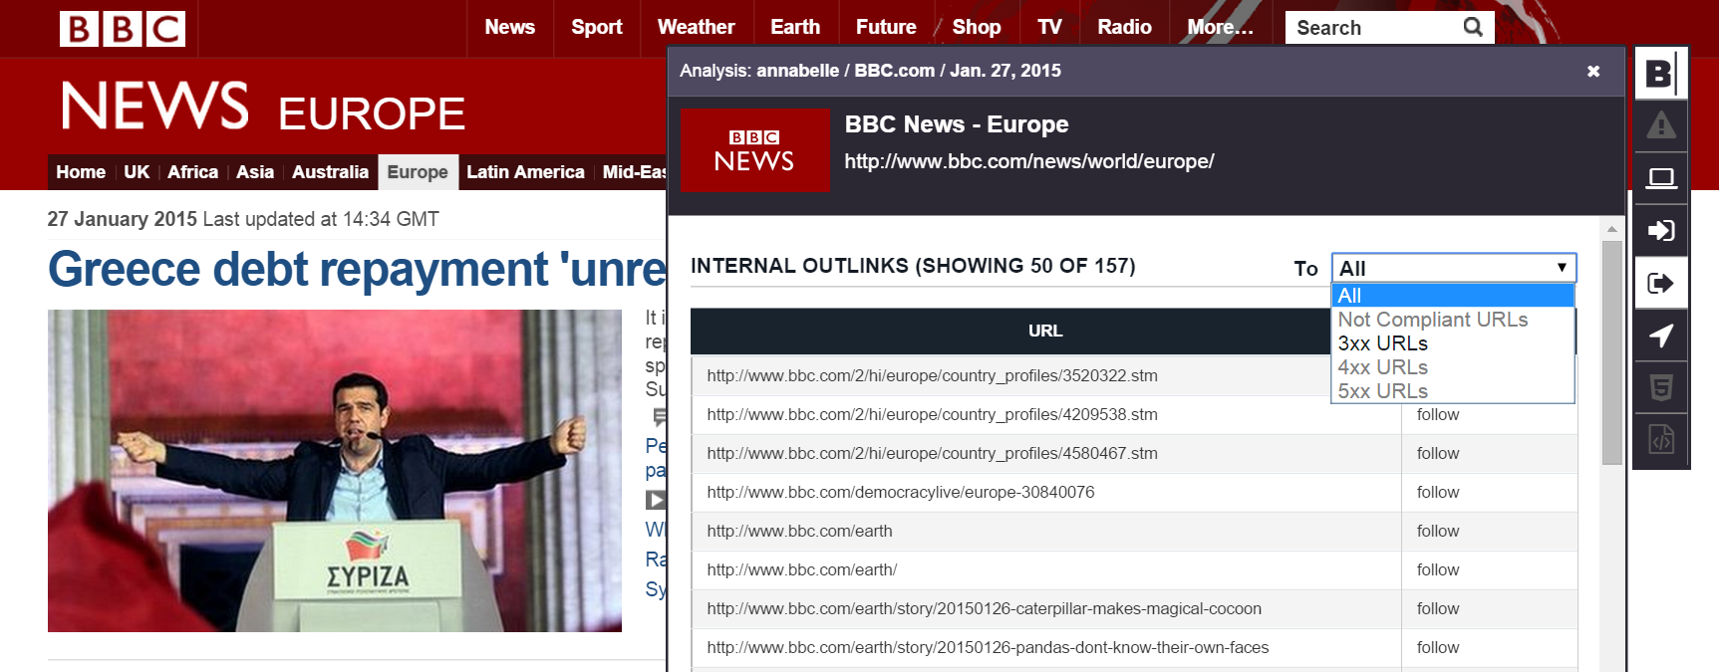Open the warning triangle alerts panel

coord(1660,125)
